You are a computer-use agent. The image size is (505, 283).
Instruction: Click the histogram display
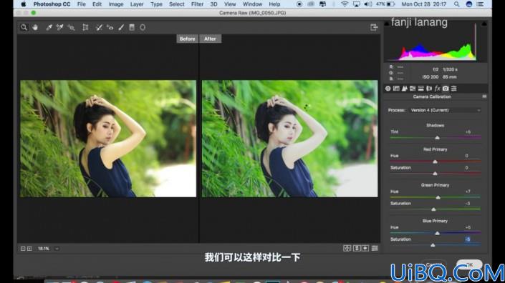(435, 41)
